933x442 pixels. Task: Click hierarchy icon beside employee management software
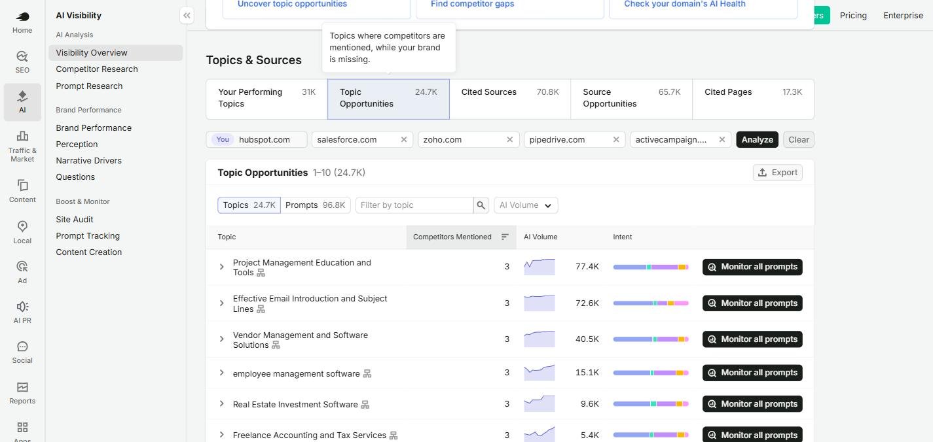(x=367, y=374)
